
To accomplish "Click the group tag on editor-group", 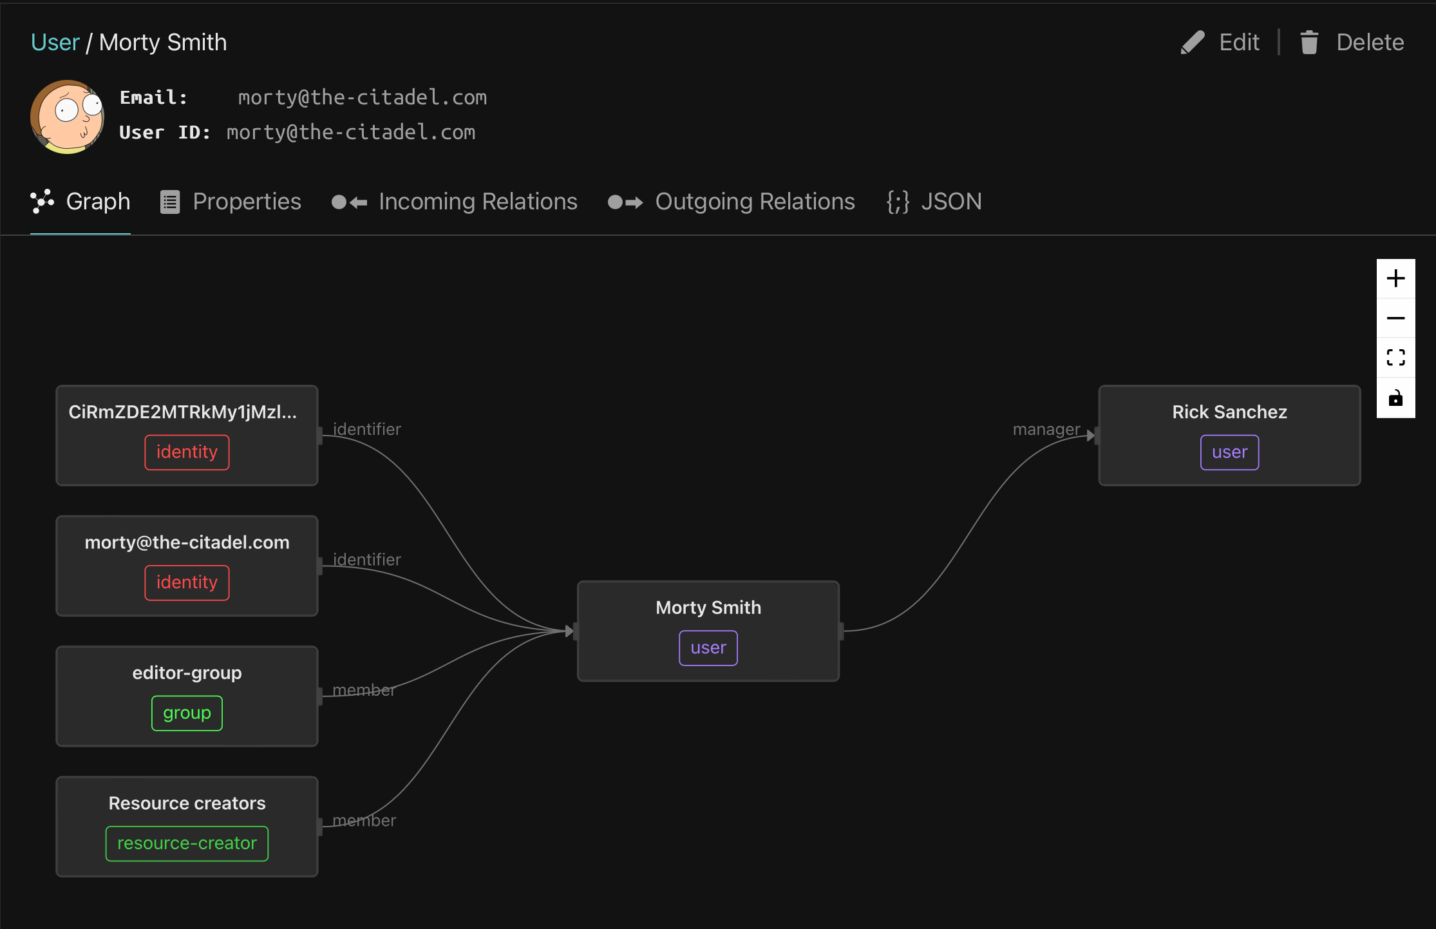I will [187, 713].
